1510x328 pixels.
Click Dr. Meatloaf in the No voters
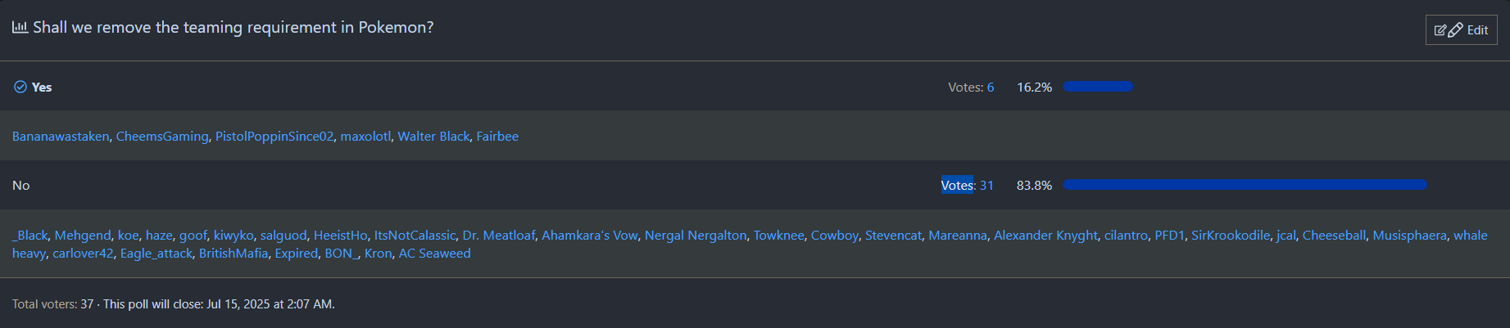tap(498, 236)
